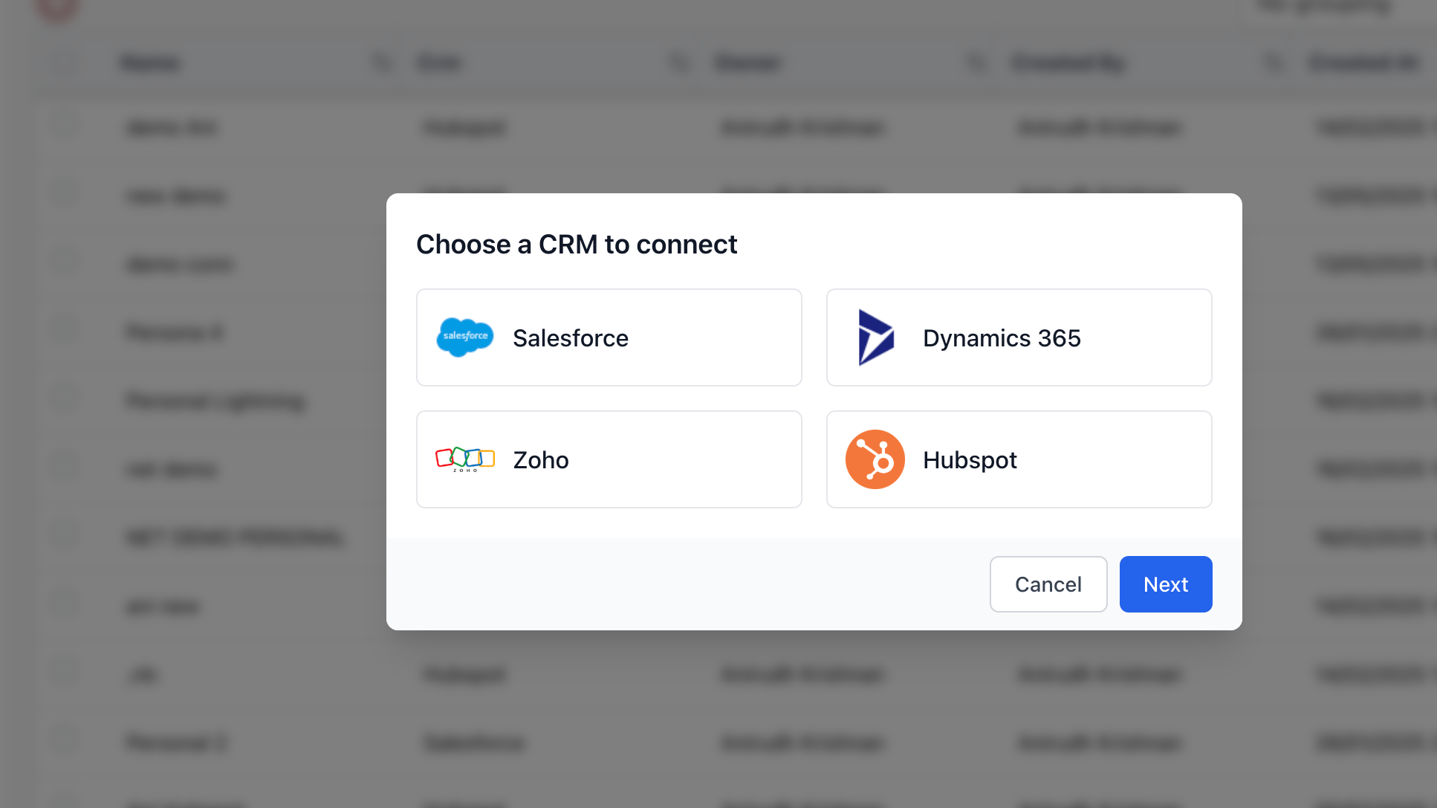1437x808 pixels.
Task: Click the filter icon beside Name column
Action: tap(382, 63)
